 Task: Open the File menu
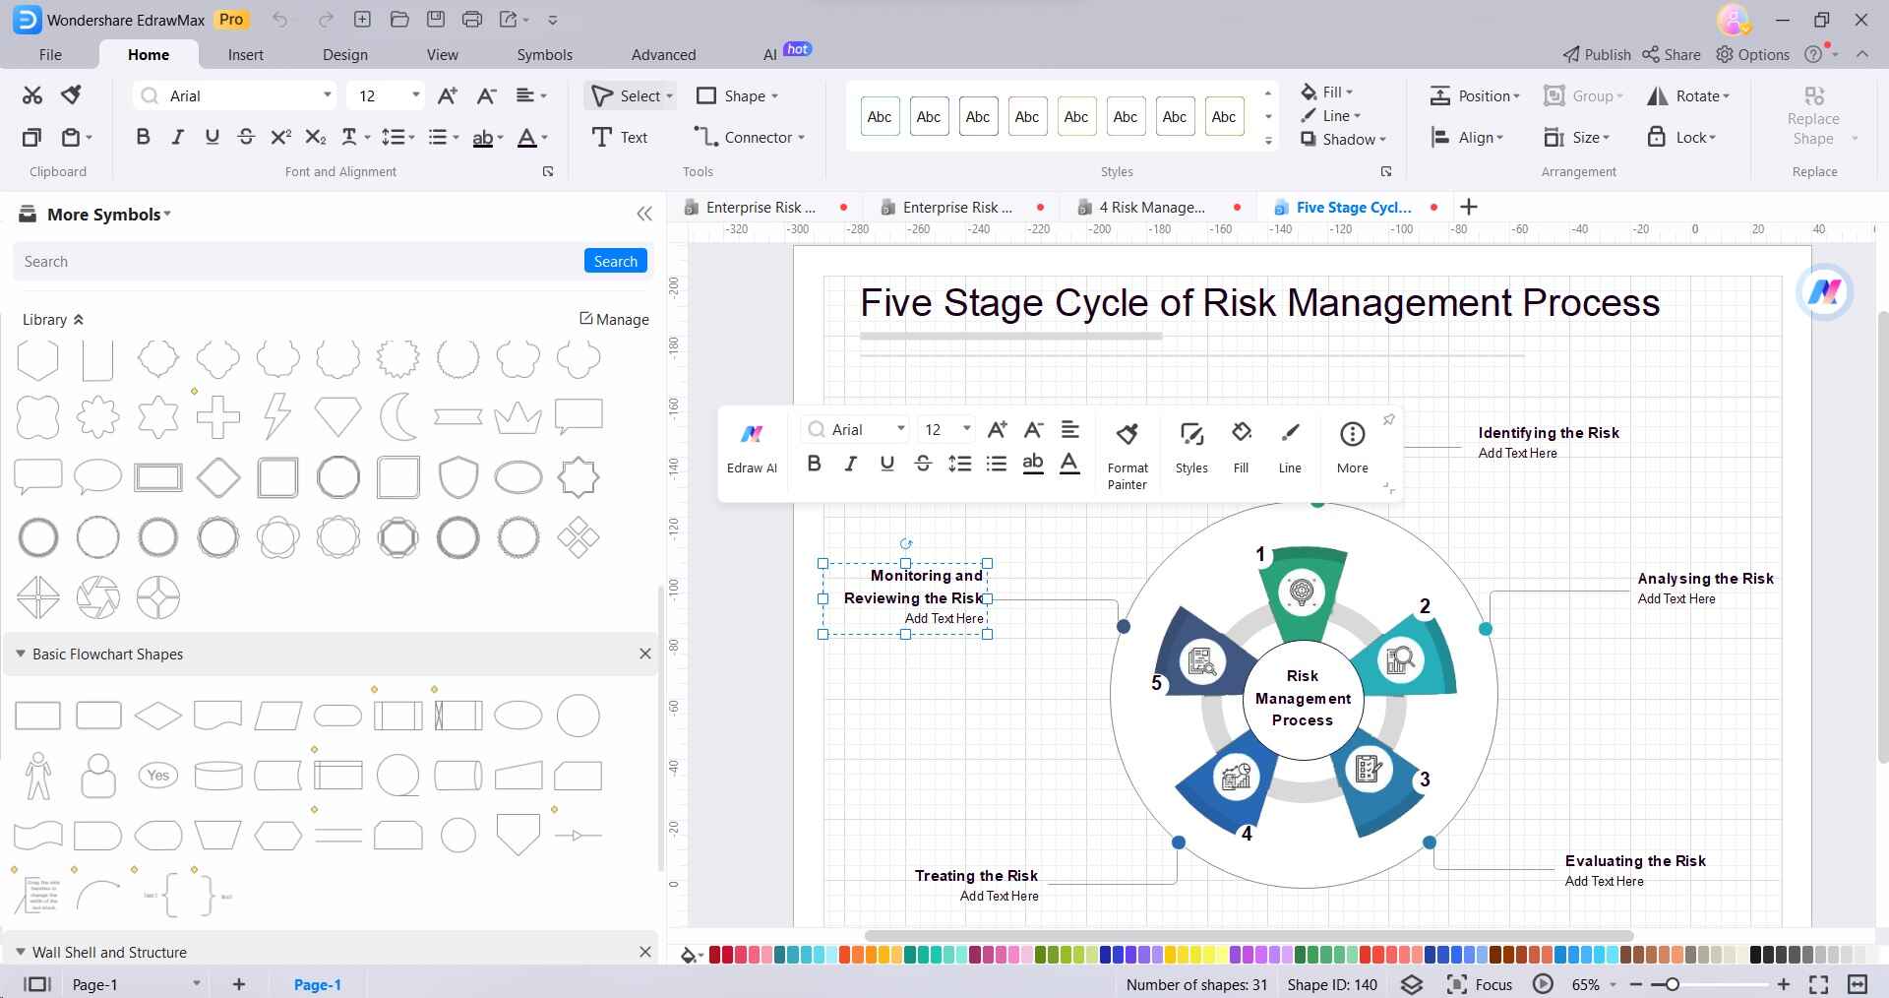pos(50,55)
